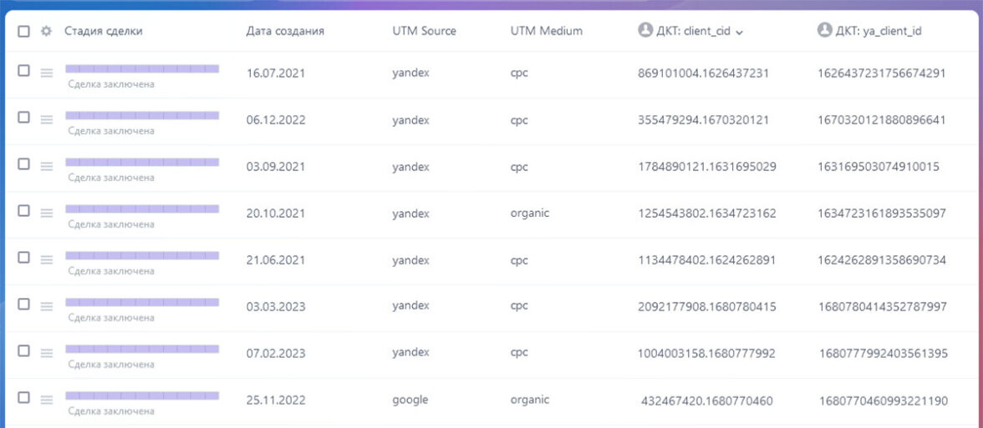The height and width of the screenshot is (428, 983).
Task: Click the stage progress bar of the 20.10.2021 deal
Action: coord(142,208)
